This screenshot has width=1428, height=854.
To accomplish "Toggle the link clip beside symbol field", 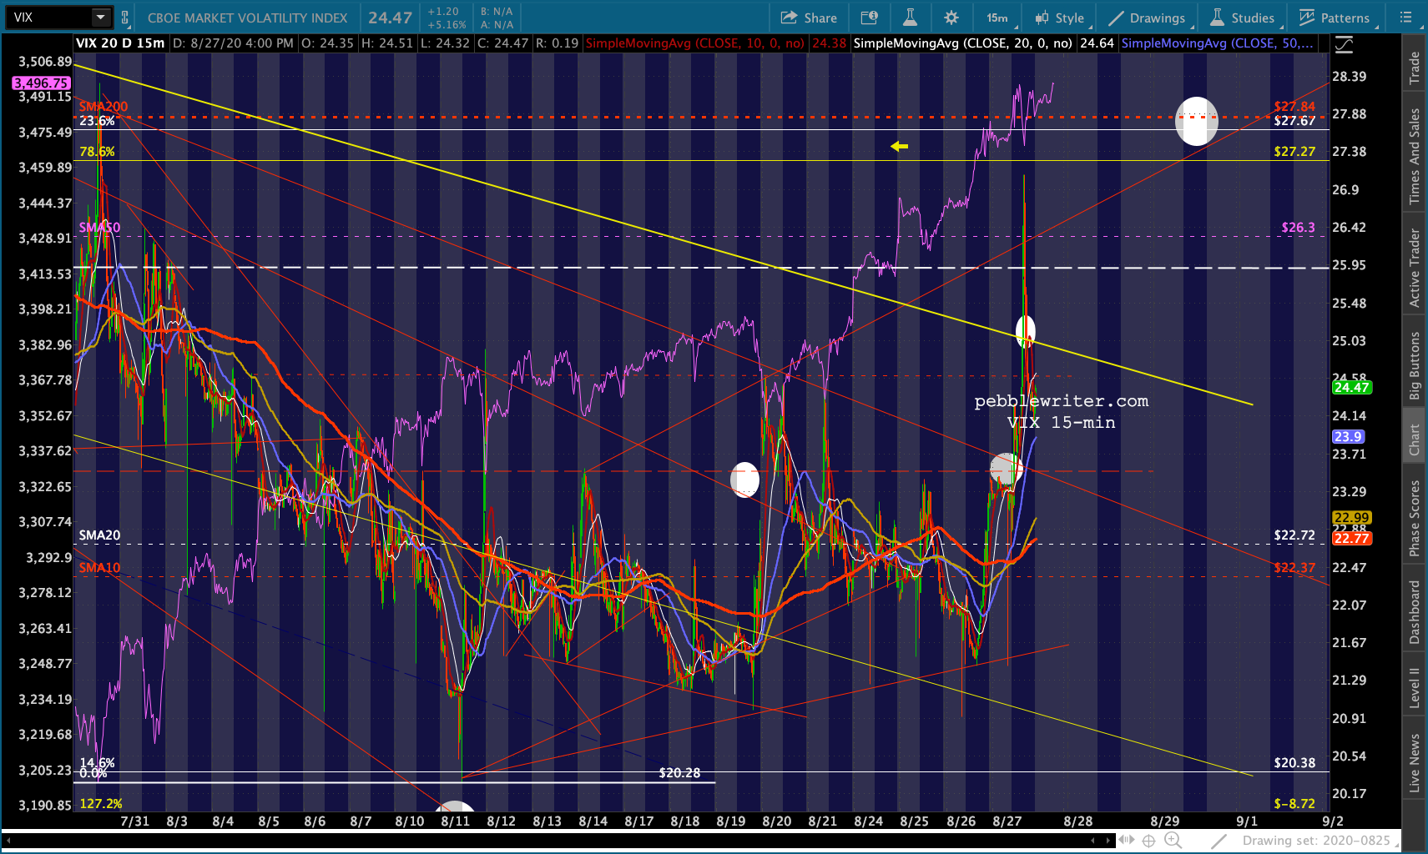I will click(125, 18).
